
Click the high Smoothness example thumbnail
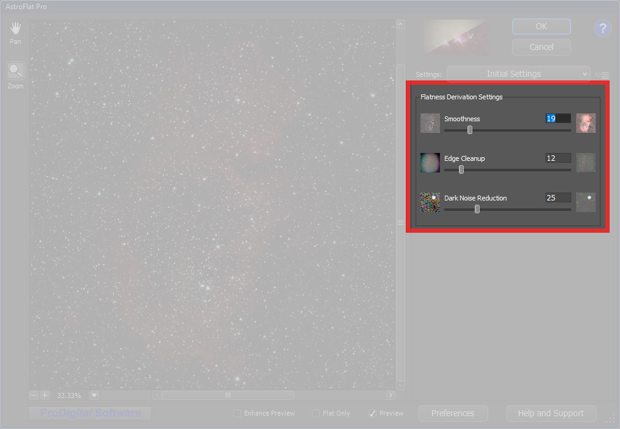click(586, 123)
